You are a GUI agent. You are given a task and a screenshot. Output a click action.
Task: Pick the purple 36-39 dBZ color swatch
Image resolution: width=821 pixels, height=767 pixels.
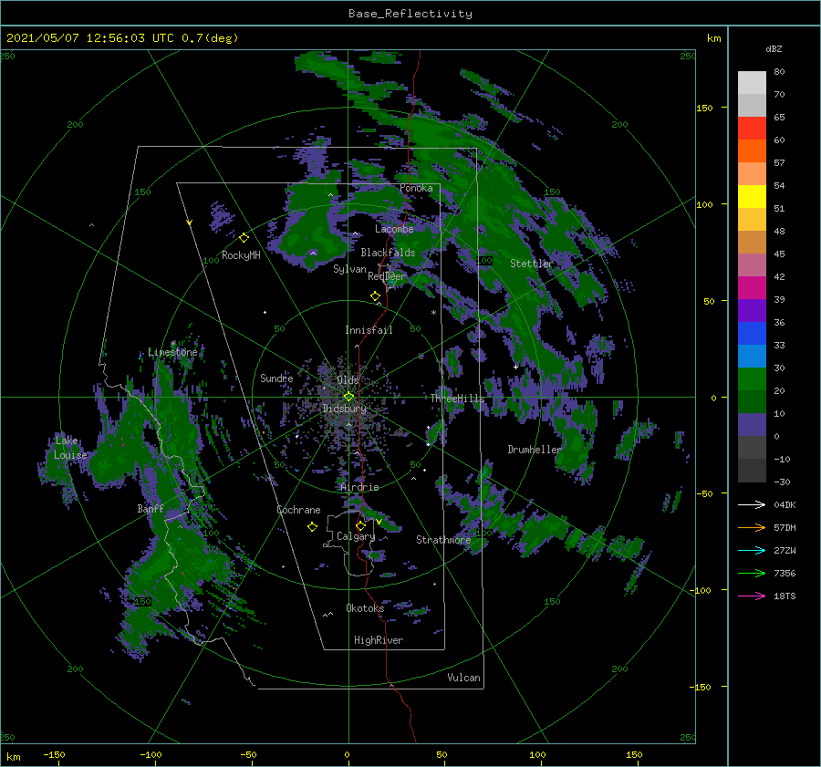tap(752, 310)
